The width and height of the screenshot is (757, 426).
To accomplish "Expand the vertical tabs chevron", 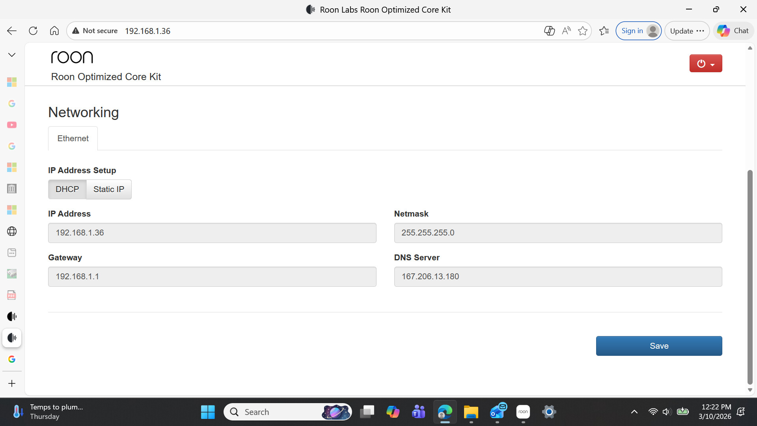I will point(12,55).
